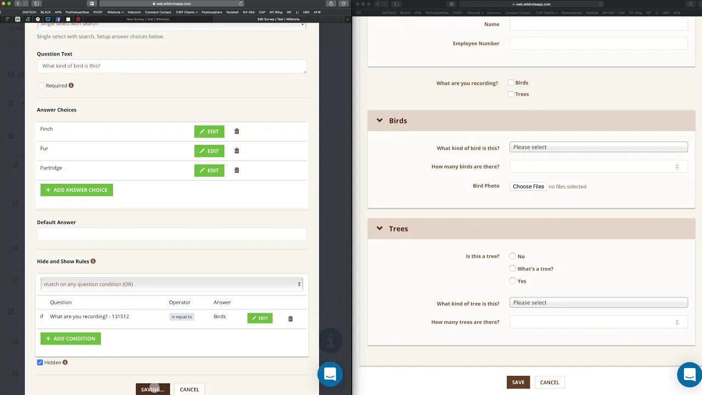Collapse the Trees section

tap(380, 229)
